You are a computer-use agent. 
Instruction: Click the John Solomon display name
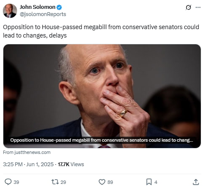click(37, 7)
